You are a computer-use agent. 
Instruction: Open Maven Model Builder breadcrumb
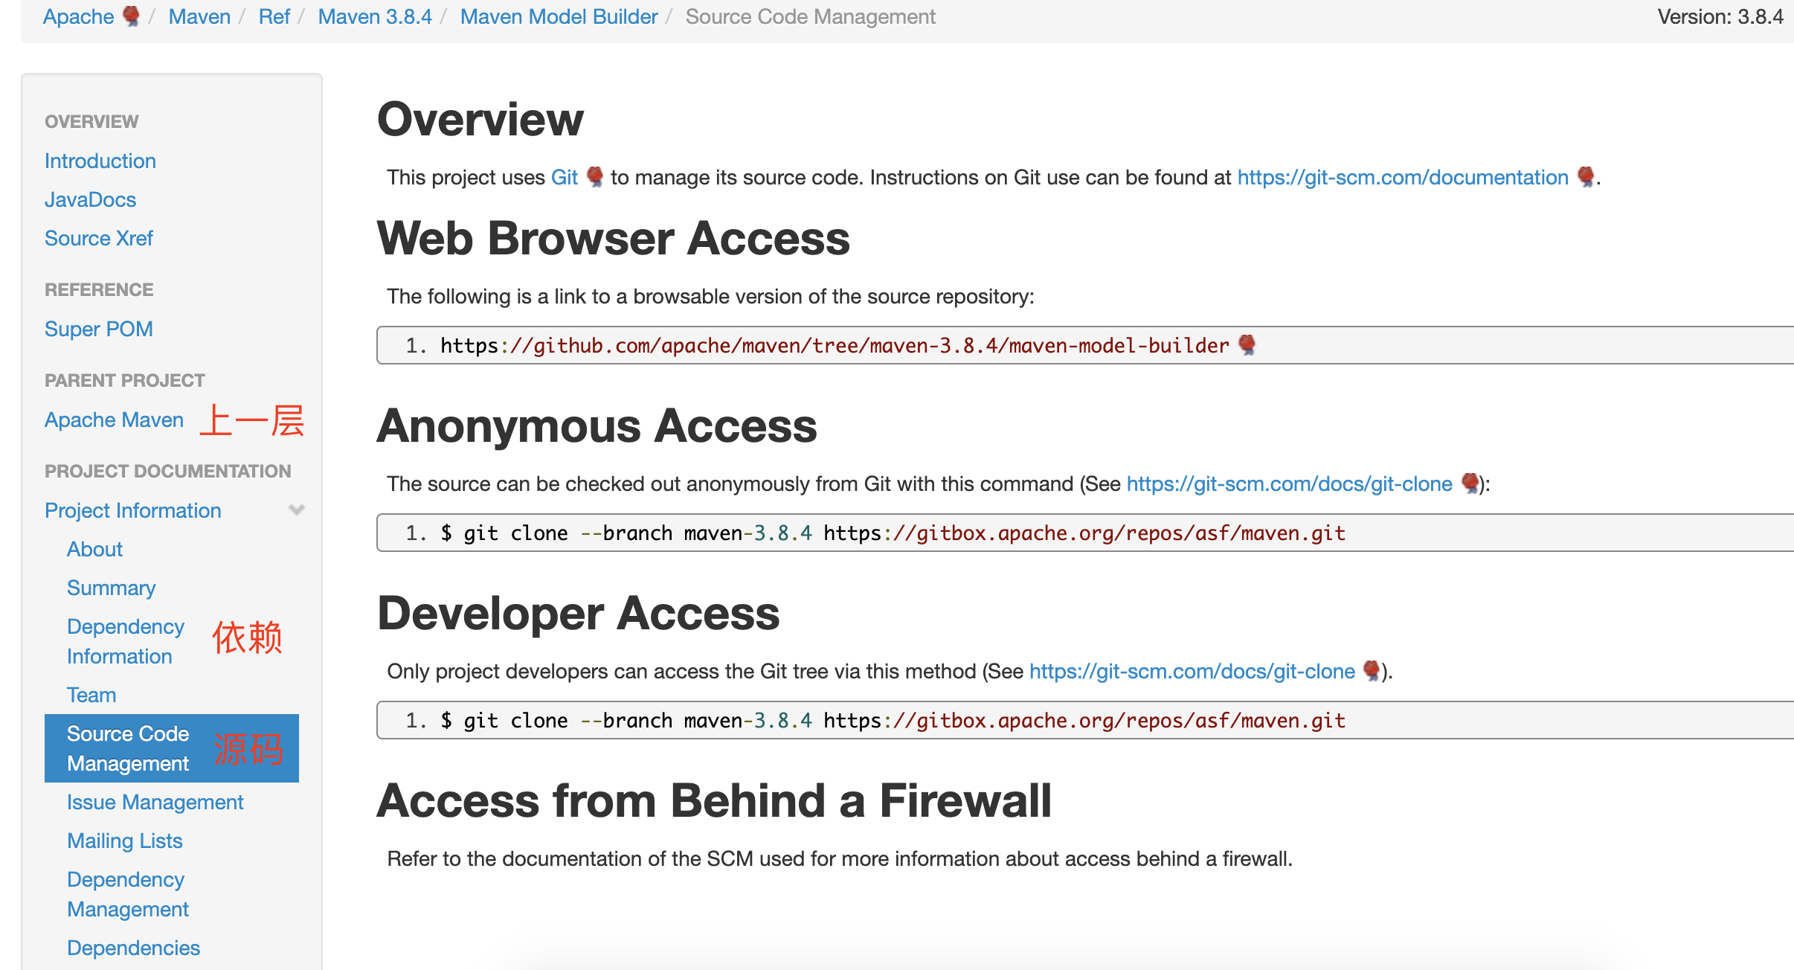[x=559, y=16]
